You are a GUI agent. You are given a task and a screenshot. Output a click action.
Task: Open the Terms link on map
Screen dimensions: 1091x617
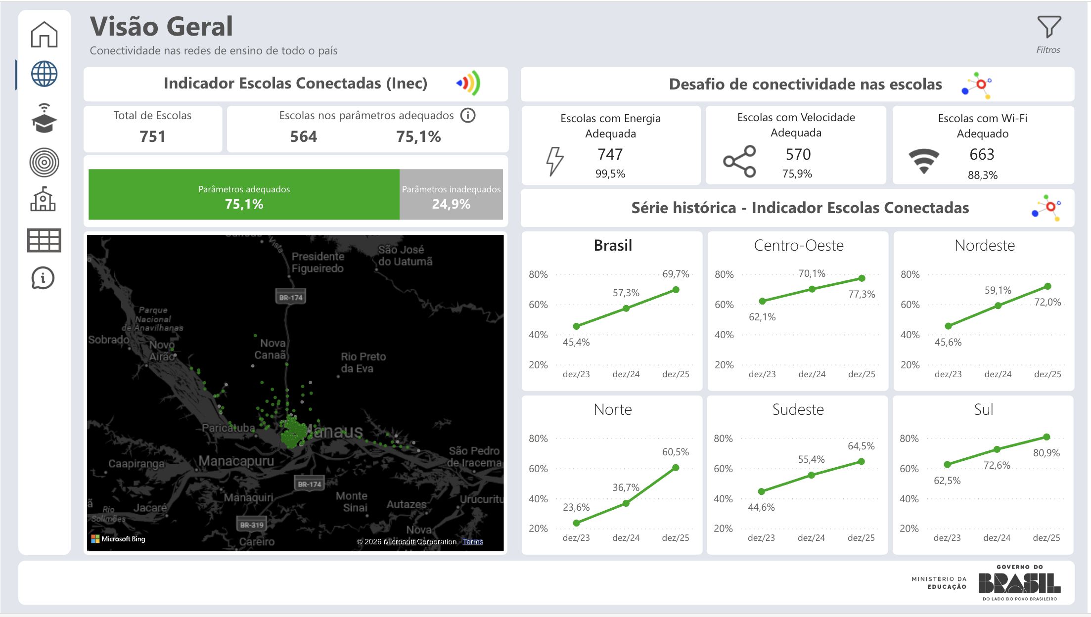(472, 542)
